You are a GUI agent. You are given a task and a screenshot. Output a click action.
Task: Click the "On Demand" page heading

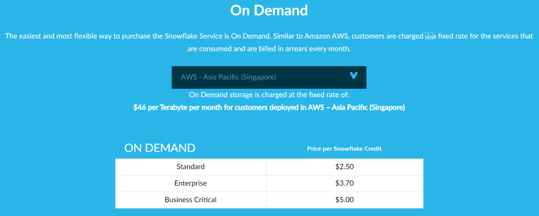click(x=269, y=10)
